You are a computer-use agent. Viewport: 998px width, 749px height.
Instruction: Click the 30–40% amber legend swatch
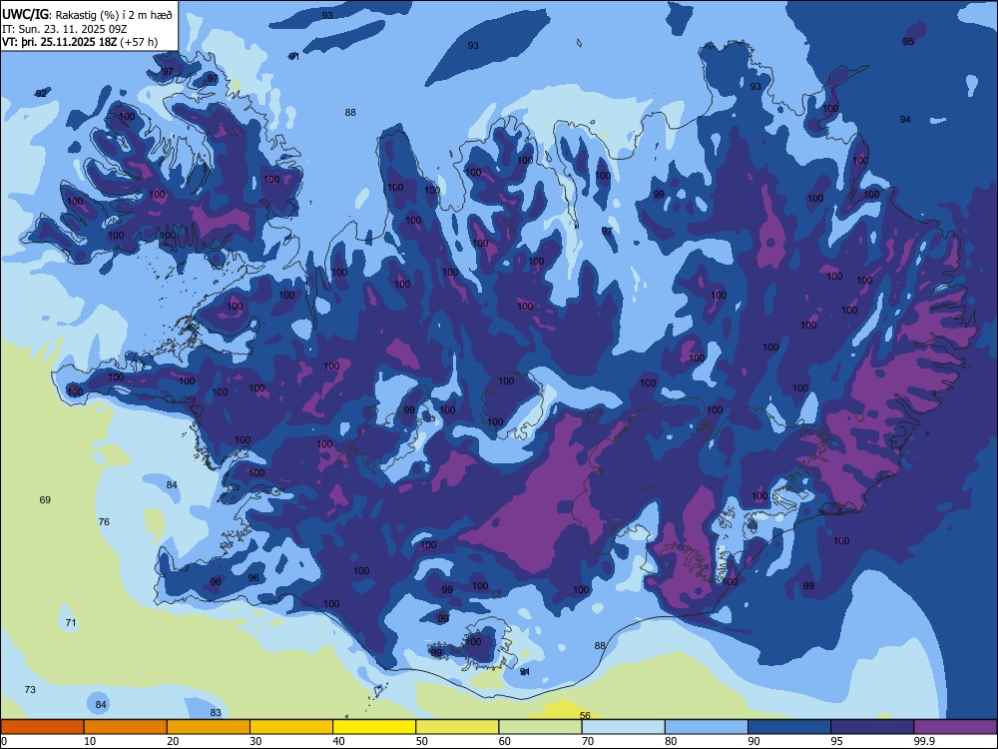(291, 727)
